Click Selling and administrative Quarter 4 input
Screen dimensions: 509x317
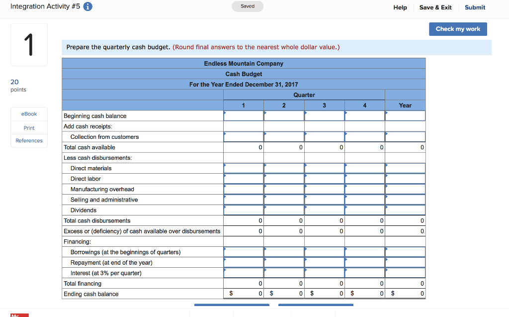click(x=365, y=200)
